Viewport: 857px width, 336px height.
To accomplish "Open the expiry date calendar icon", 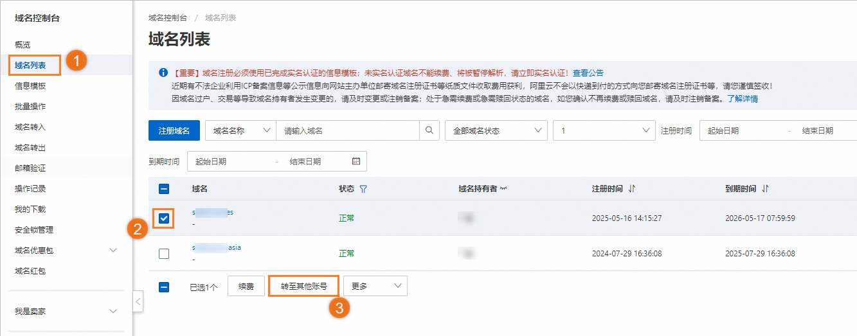I will tap(356, 161).
